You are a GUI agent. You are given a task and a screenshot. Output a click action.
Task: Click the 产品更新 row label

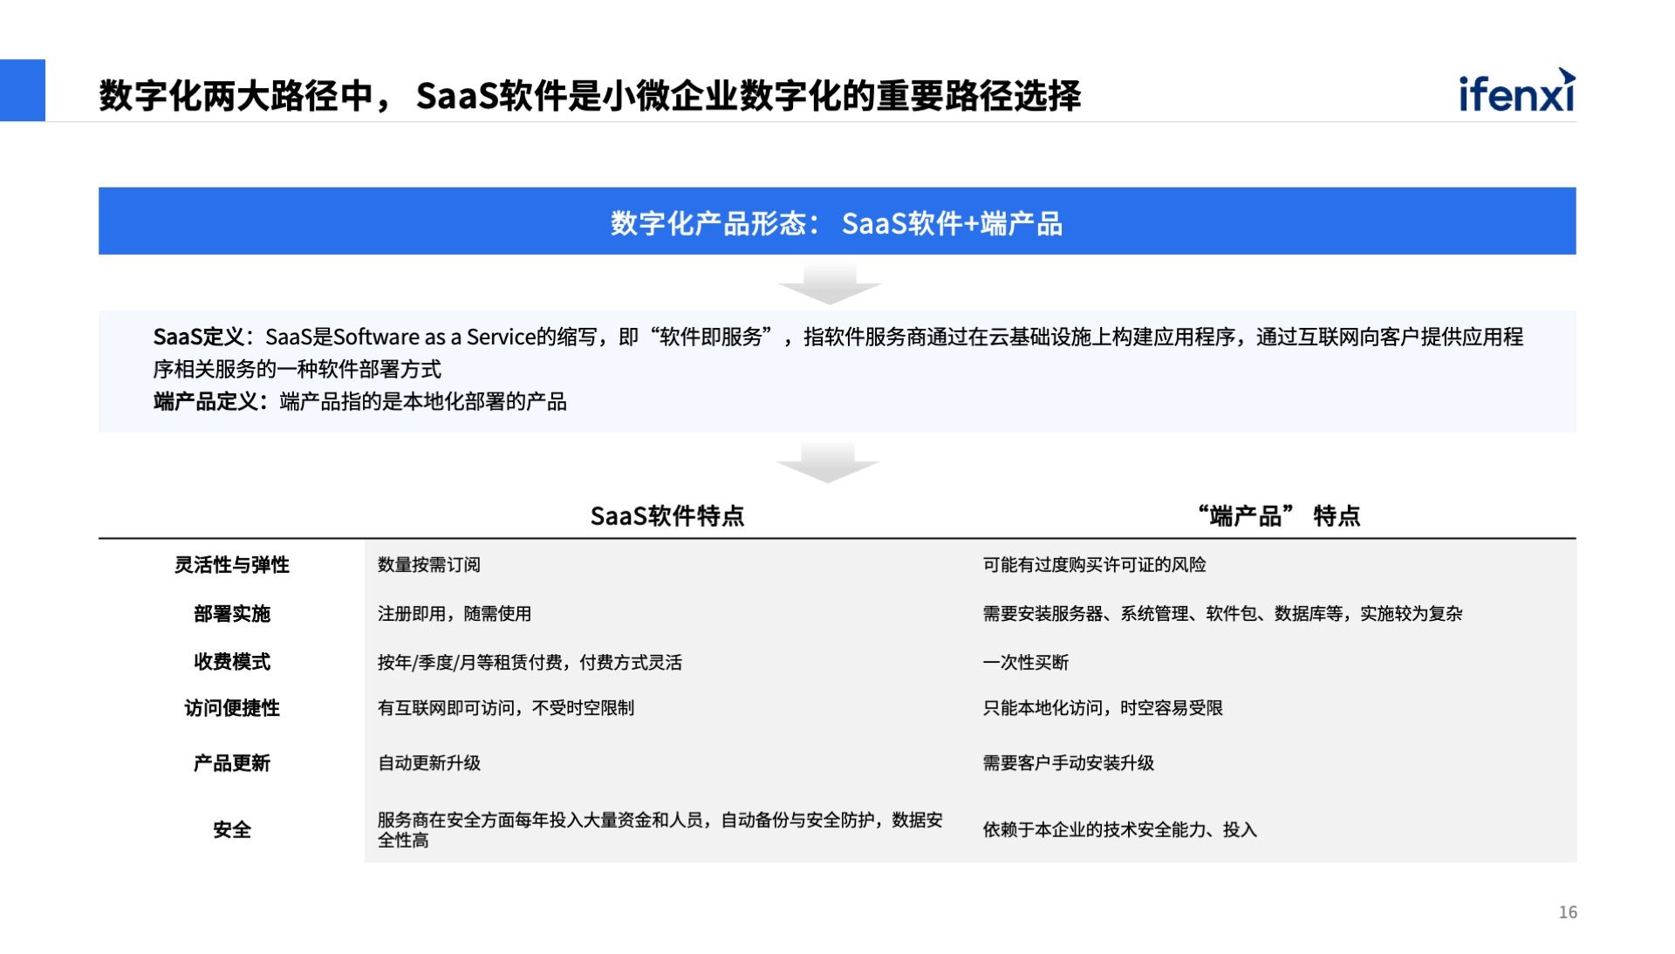[x=230, y=764]
